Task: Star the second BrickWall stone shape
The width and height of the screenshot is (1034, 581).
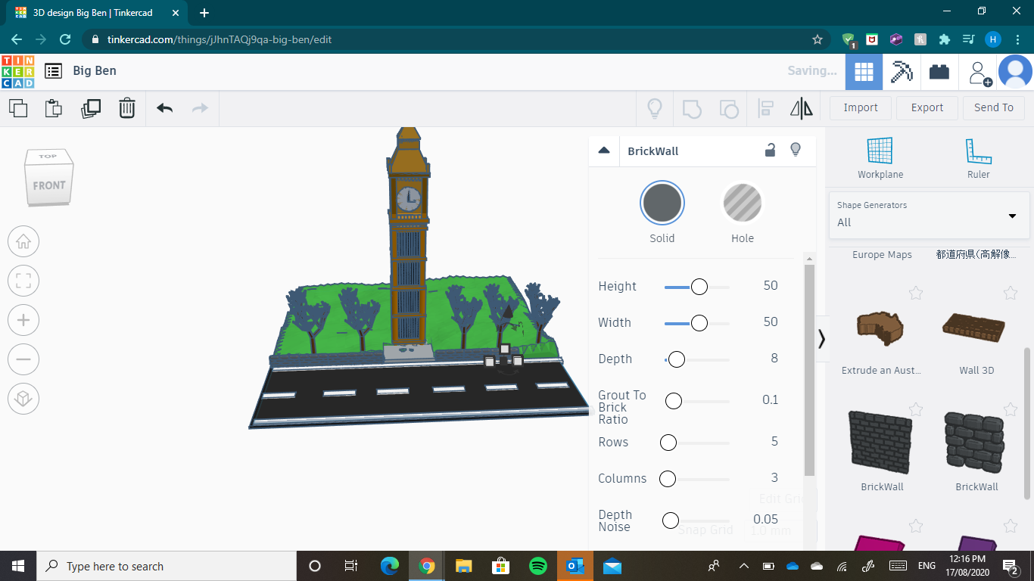Action: [x=1010, y=409]
